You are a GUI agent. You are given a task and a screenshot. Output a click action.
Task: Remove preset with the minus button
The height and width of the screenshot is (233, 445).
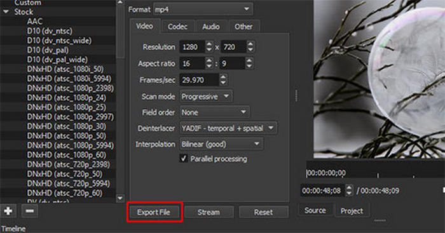pyautogui.click(x=30, y=211)
